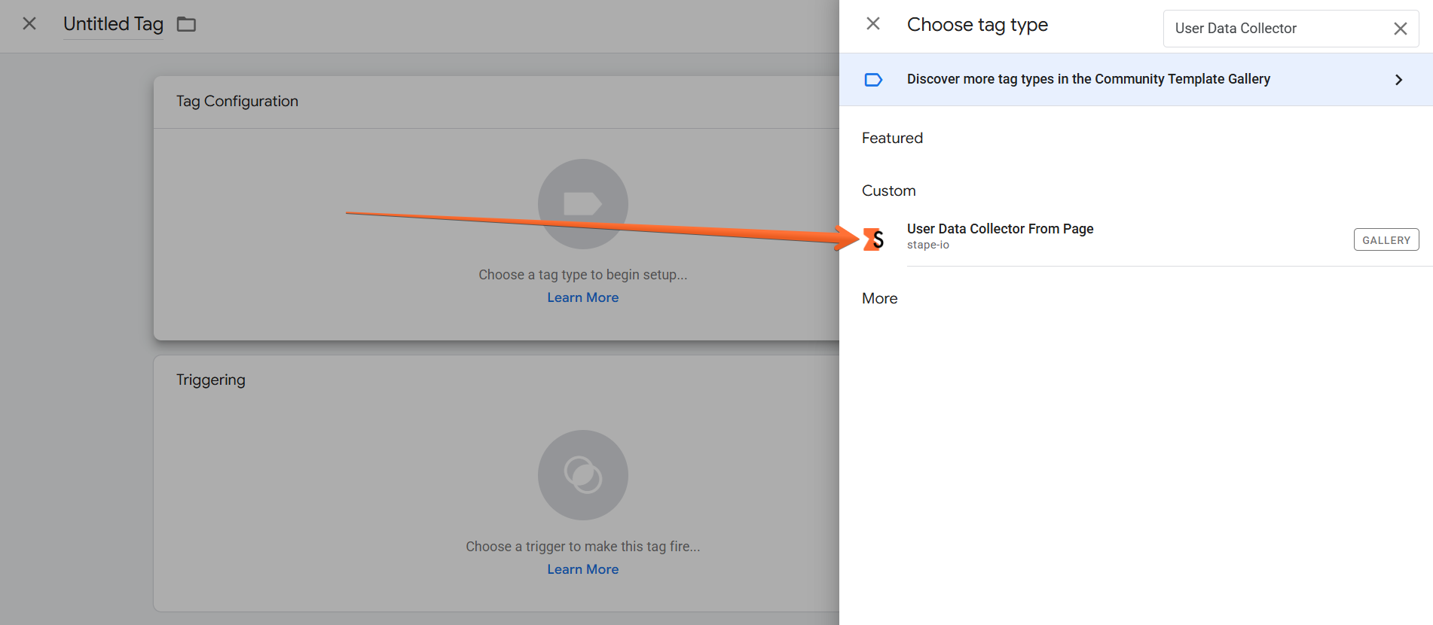The width and height of the screenshot is (1433, 625).
Task: Click the Featured section heading
Action: tap(892, 138)
